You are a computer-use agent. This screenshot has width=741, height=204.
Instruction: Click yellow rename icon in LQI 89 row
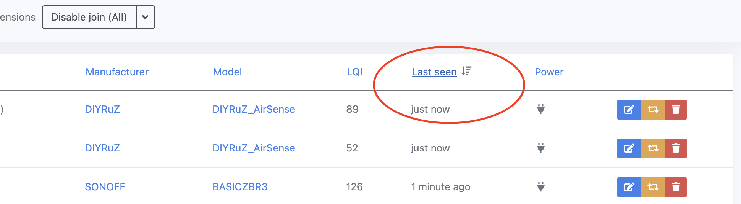click(x=653, y=110)
